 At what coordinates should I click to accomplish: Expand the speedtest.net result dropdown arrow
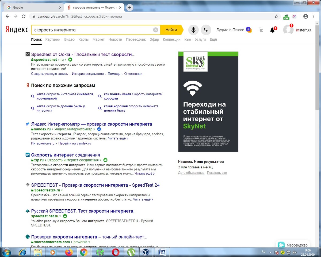point(65,60)
